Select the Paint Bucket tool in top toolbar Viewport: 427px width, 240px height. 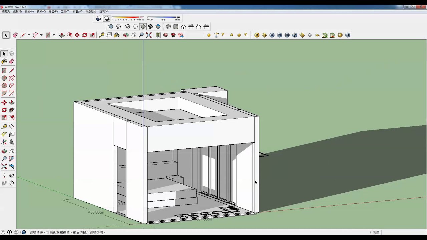click(x=117, y=35)
